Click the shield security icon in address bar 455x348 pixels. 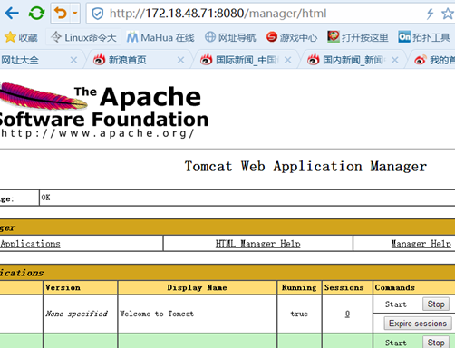(x=98, y=14)
